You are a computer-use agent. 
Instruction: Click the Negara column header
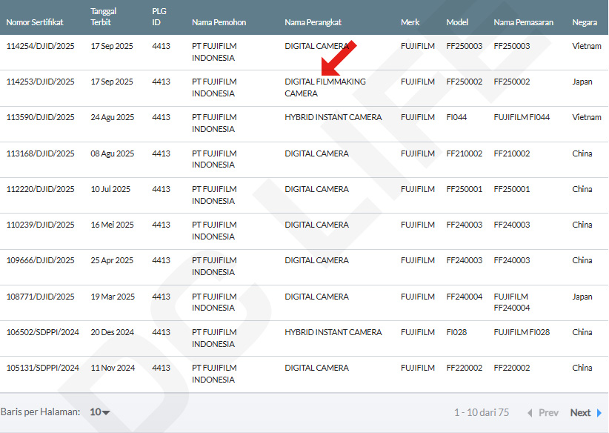585,22
